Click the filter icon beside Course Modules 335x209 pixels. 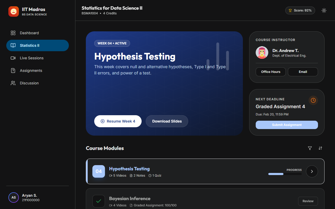coord(310,148)
